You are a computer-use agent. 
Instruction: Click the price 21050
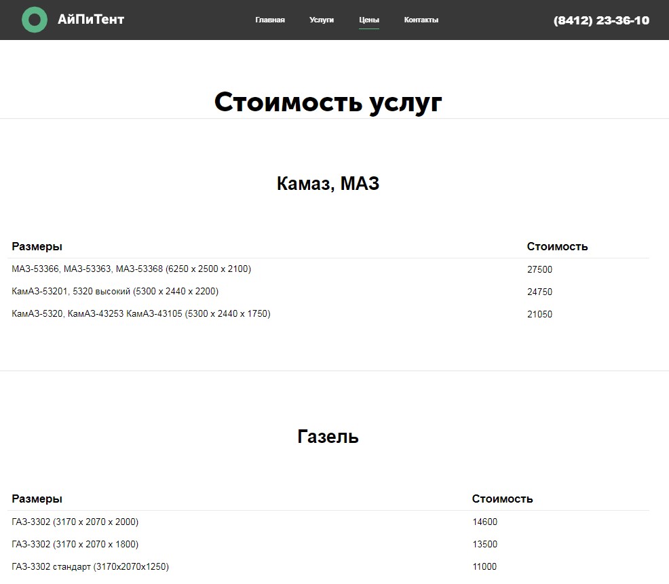pos(539,314)
